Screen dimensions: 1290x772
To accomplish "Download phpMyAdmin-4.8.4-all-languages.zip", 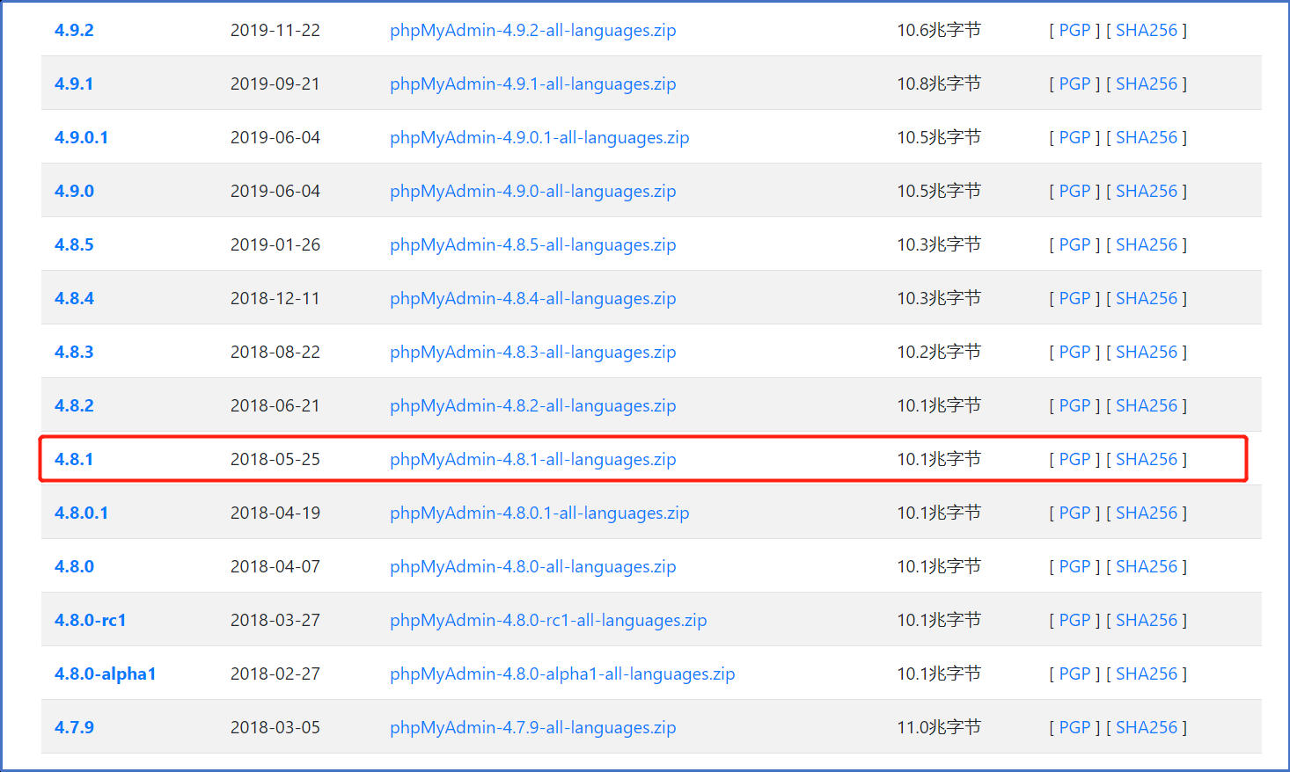I will (x=532, y=298).
